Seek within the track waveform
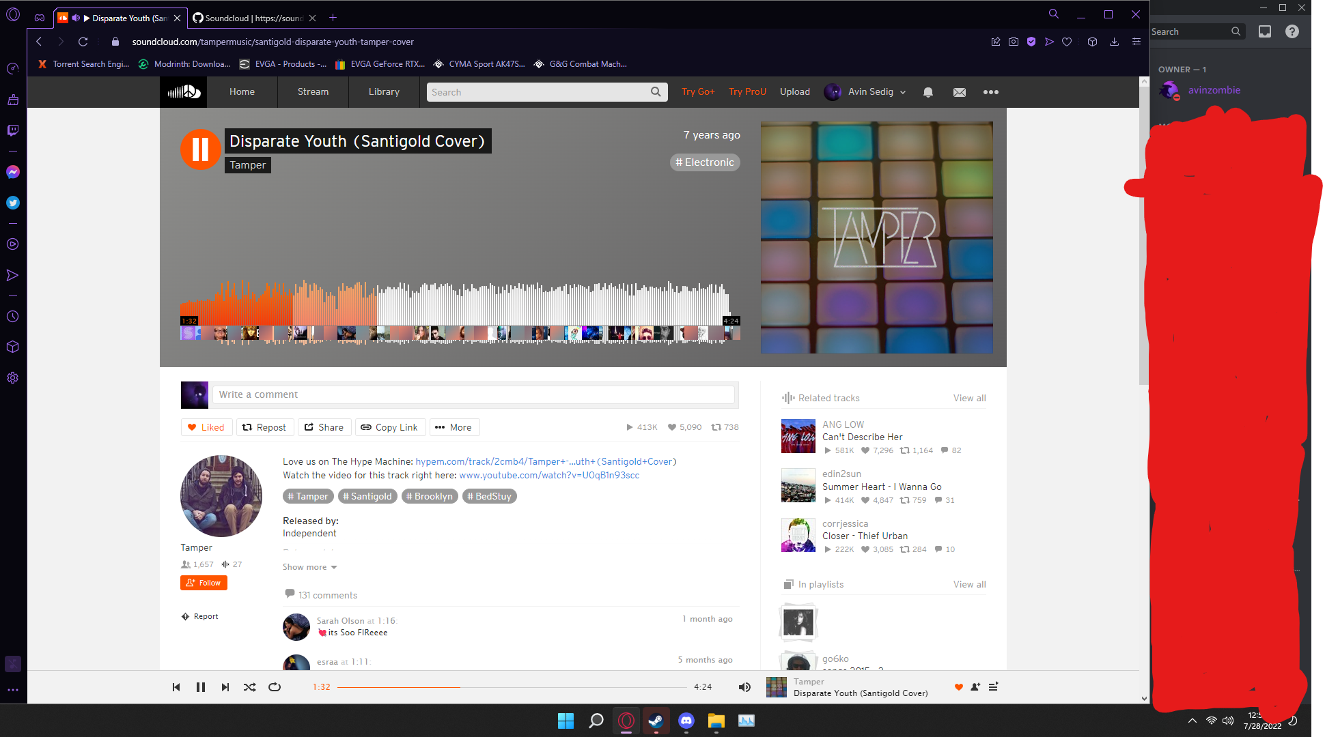 [x=460, y=303]
